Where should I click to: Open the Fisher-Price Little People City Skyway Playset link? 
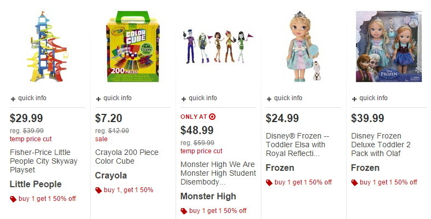click(44, 161)
